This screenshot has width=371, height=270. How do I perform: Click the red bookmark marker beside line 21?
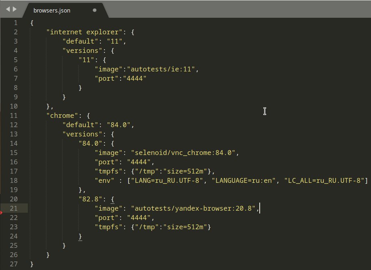1,213
